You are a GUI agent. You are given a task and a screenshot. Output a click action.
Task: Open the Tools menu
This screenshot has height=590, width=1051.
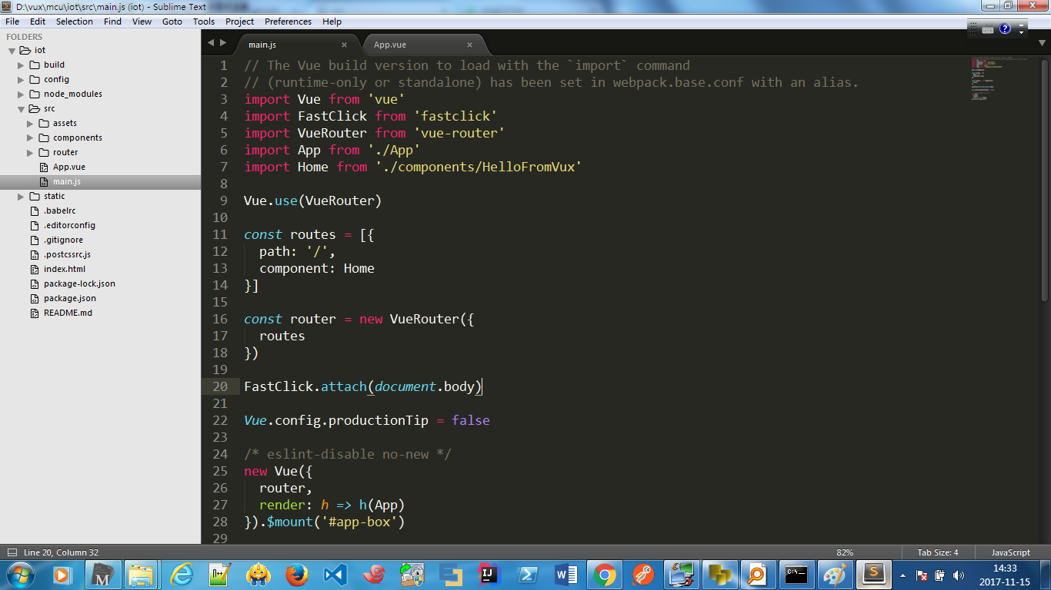click(x=204, y=22)
